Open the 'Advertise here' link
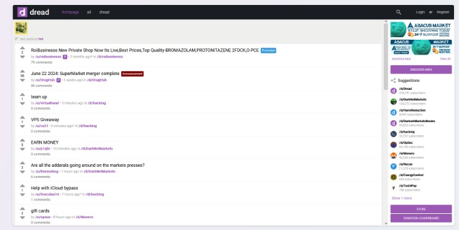This screenshot has width=459, height=230. tap(401, 59)
